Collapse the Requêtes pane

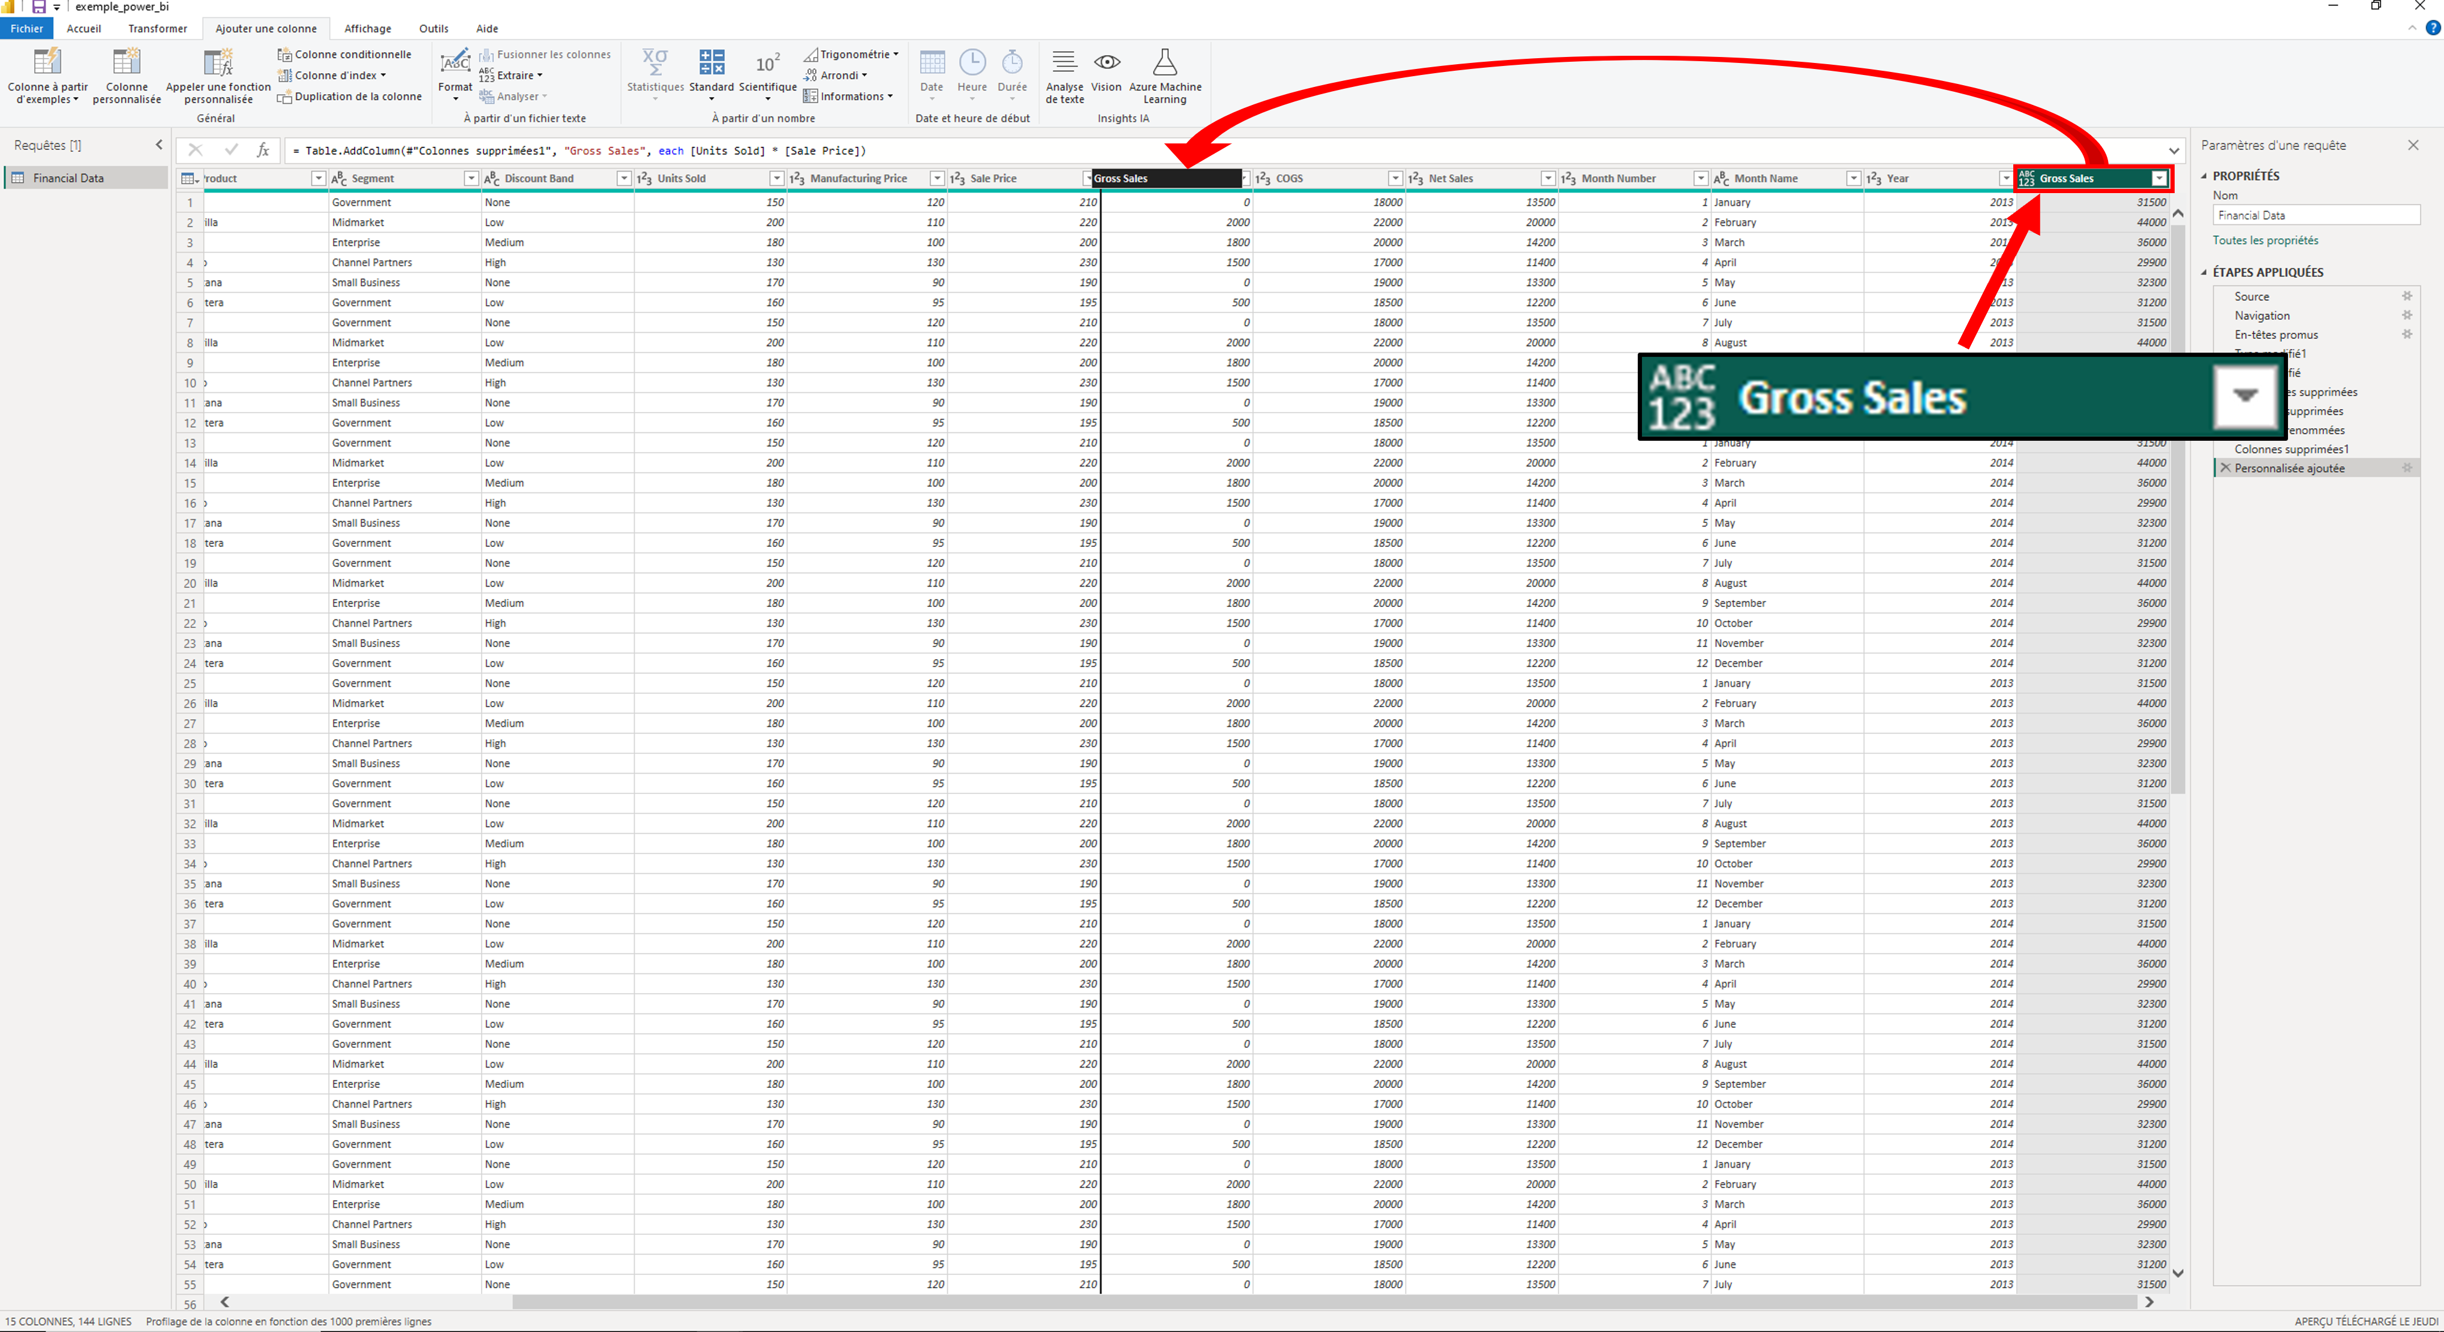(158, 145)
